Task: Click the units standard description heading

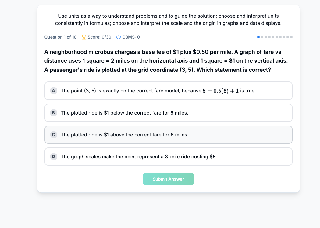Action: [x=168, y=19]
